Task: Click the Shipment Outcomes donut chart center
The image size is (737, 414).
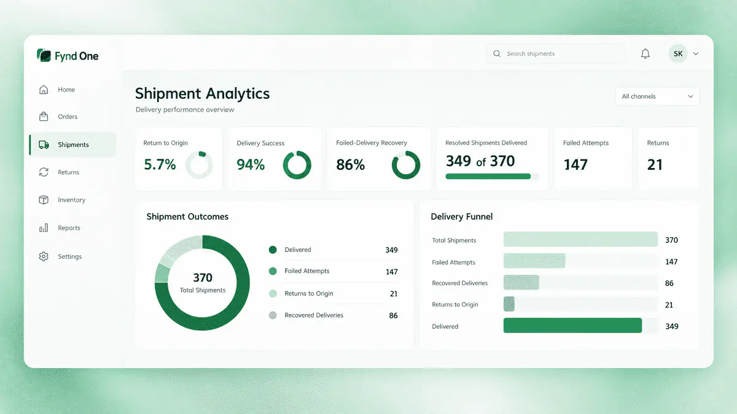Action: coord(202,283)
